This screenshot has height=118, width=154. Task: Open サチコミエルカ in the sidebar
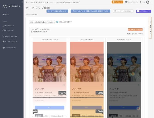point(8,26)
